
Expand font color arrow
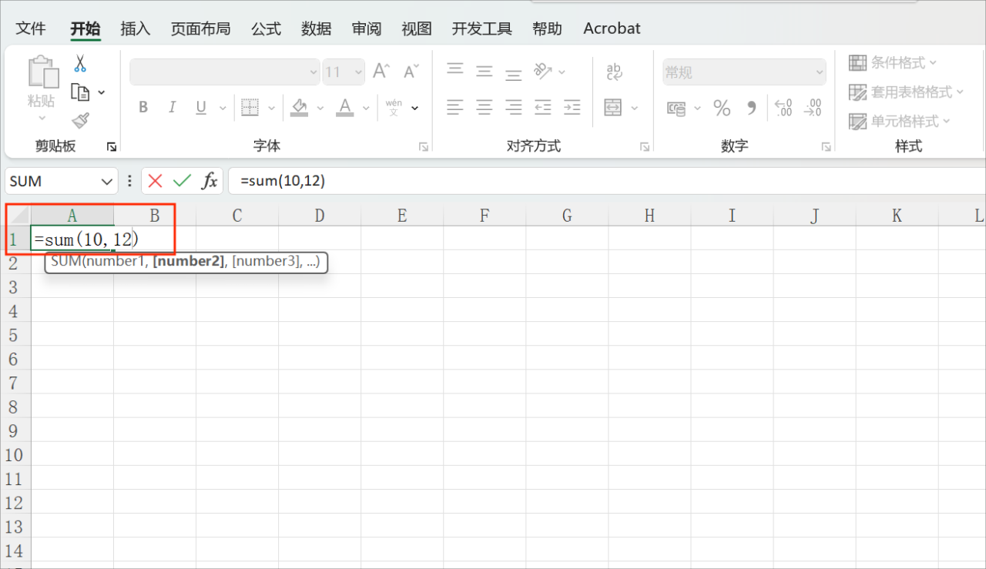click(x=366, y=109)
